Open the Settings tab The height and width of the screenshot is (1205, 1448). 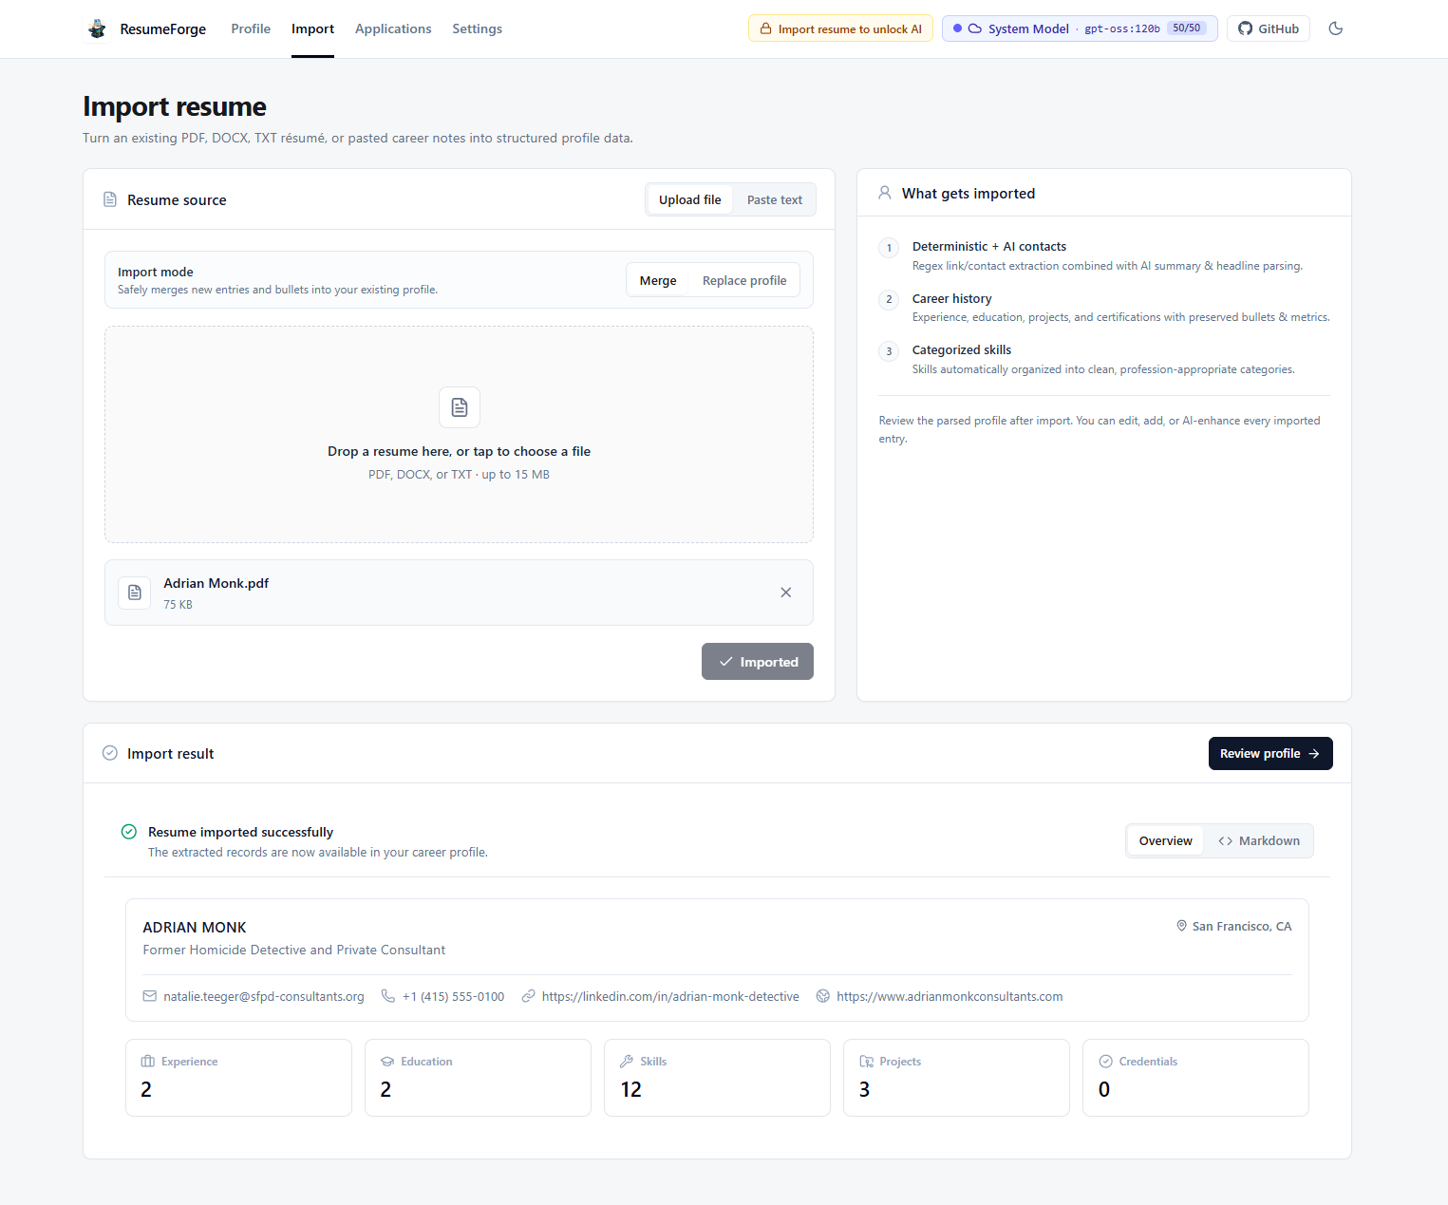pyautogui.click(x=478, y=28)
